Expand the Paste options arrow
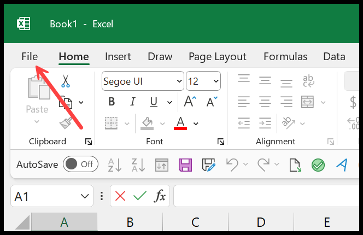363x235 pixels. point(37,121)
